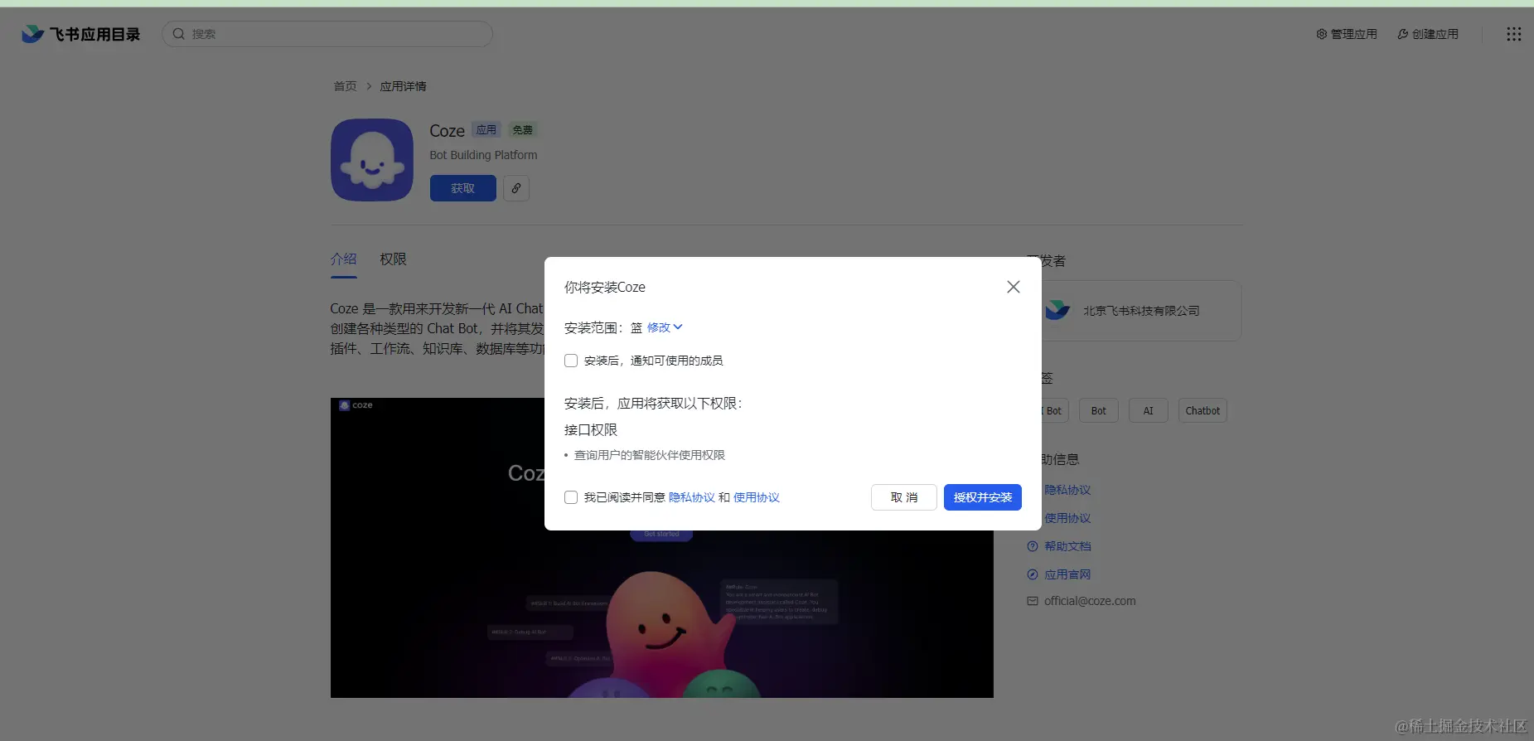Click the 应用 label badge
1534x741 pixels.
click(x=486, y=130)
